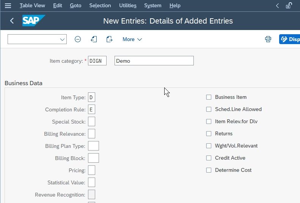Tick the Sched.Line Allowed checkbox
The height and width of the screenshot is (203, 300).
click(209, 109)
